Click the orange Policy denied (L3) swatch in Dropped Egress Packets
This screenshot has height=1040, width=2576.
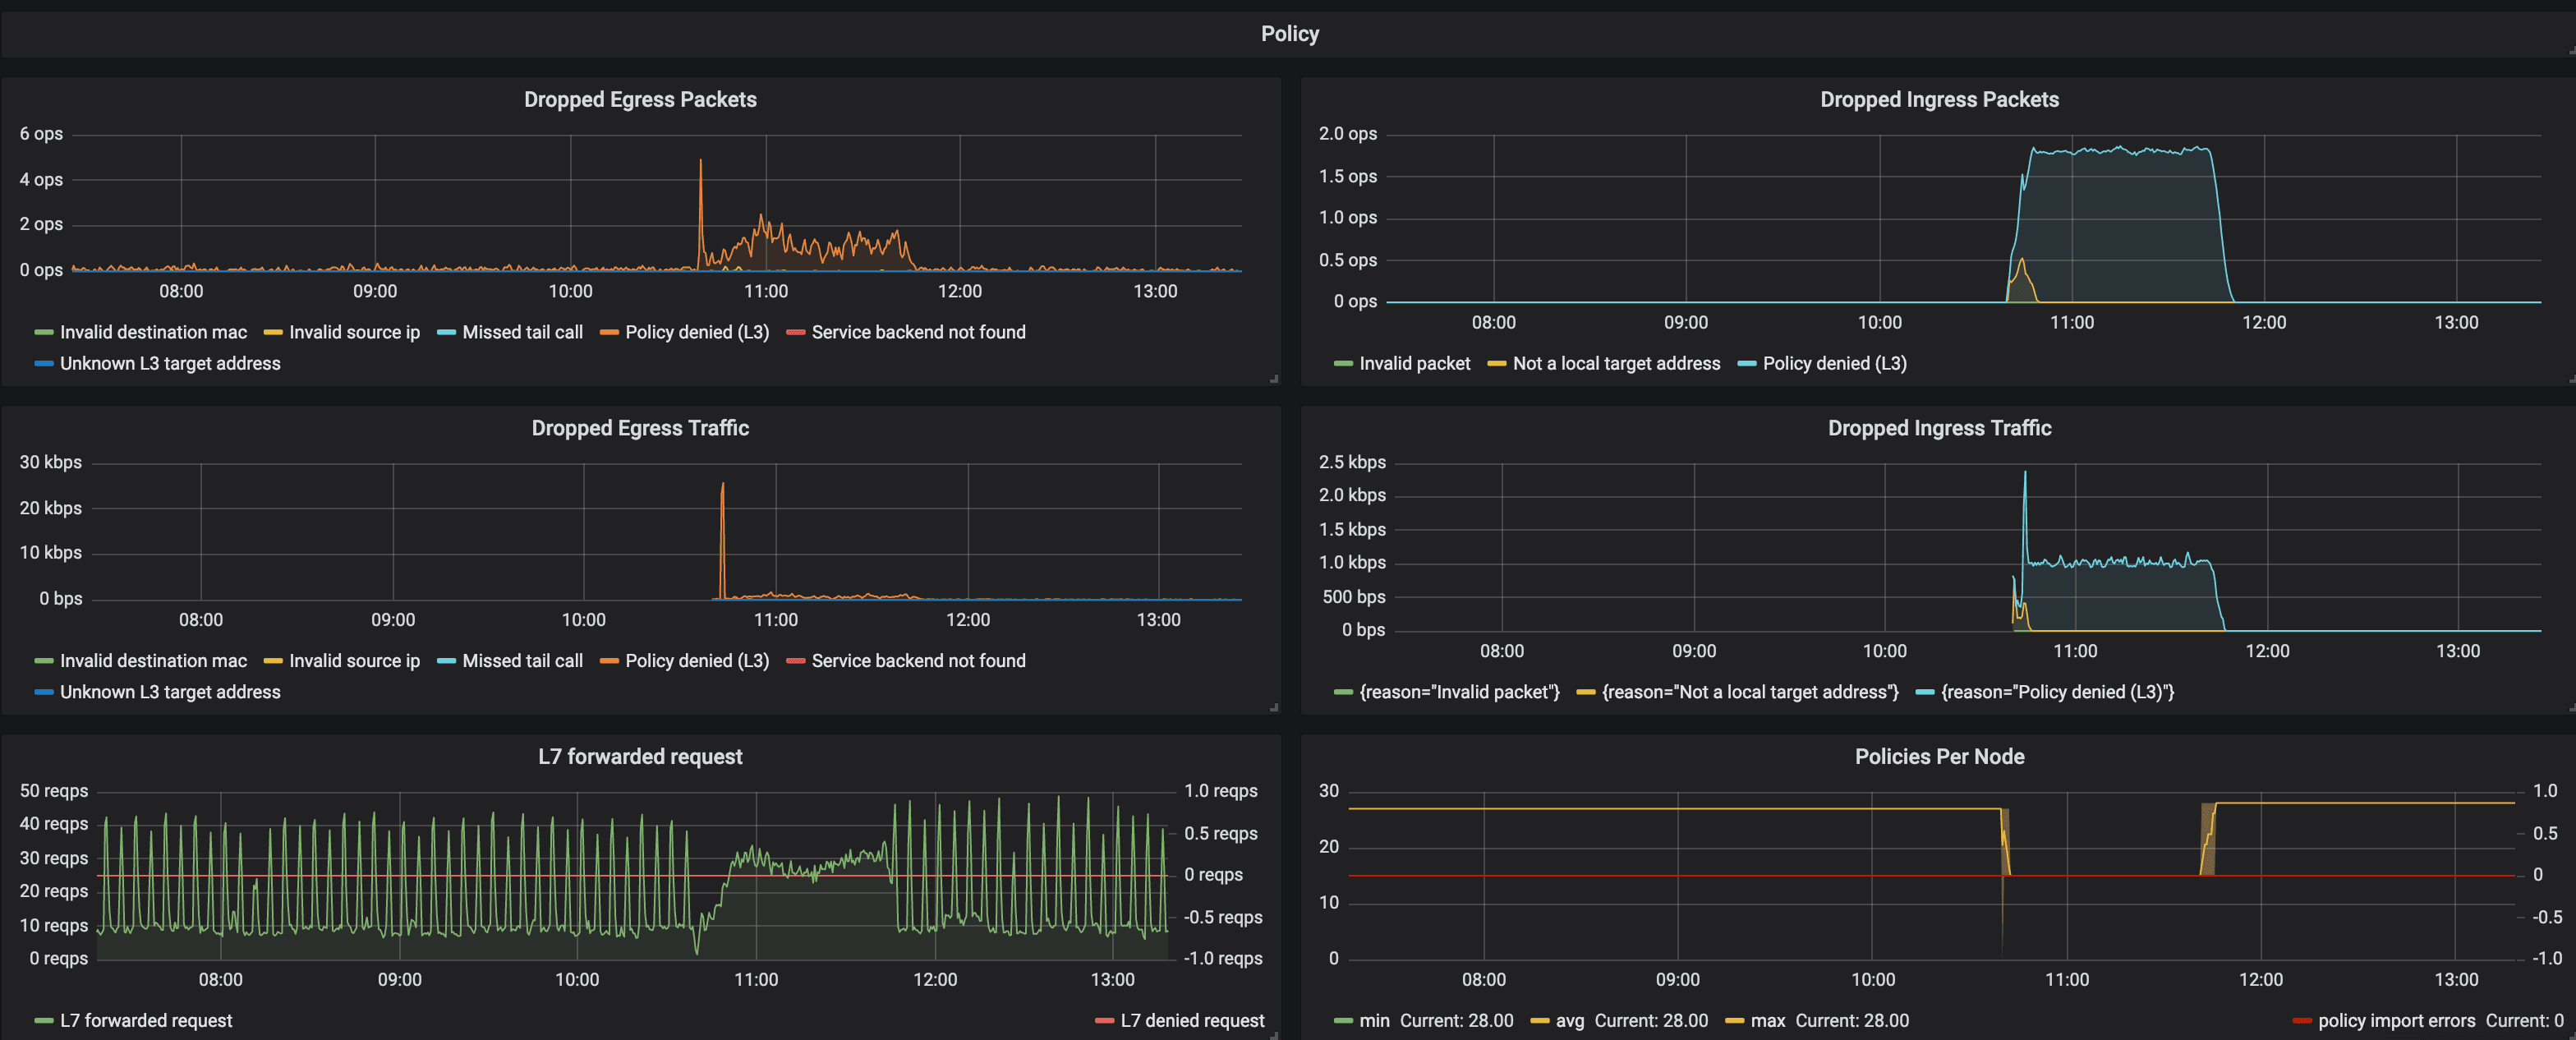click(609, 333)
